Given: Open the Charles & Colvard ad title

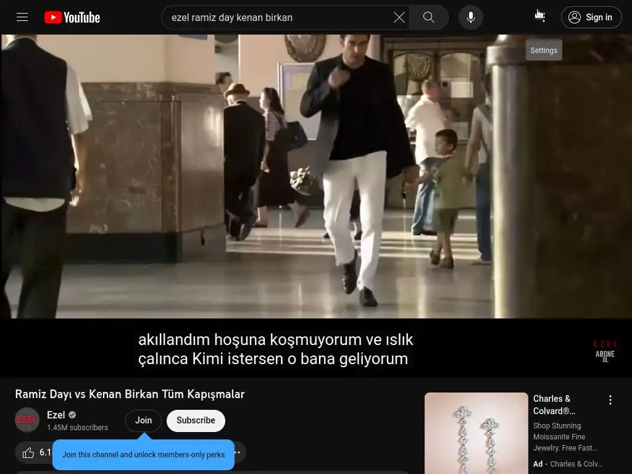Looking at the screenshot, I should (x=554, y=405).
